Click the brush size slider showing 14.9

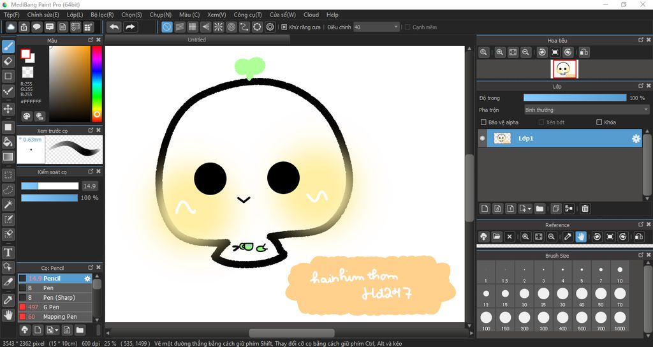(x=50, y=186)
